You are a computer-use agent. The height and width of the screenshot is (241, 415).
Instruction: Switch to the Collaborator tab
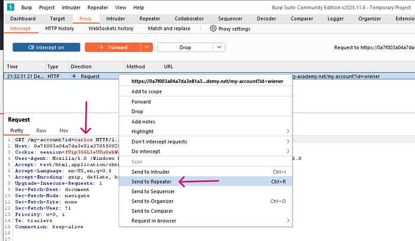[189, 19]
